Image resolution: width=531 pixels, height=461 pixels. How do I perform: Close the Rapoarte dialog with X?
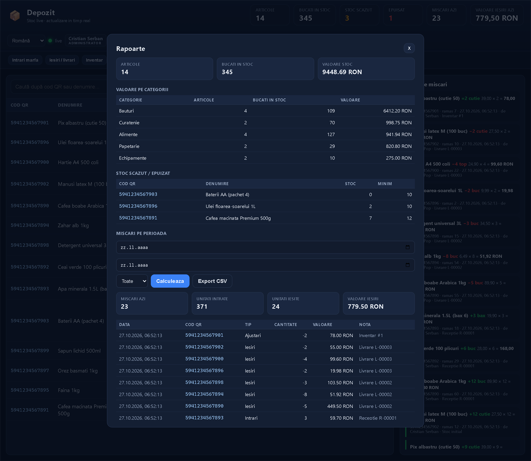pos(409,48)
